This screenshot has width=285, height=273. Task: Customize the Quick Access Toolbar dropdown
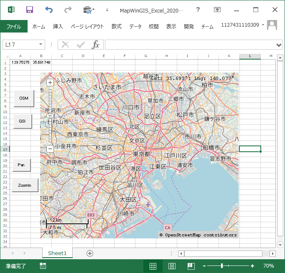tap(107, 10)
